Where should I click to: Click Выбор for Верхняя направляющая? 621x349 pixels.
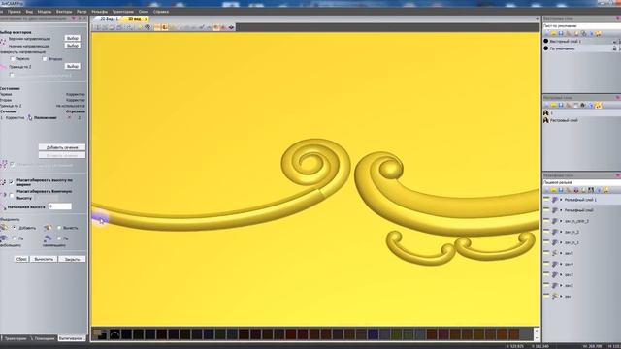(73, 38)
